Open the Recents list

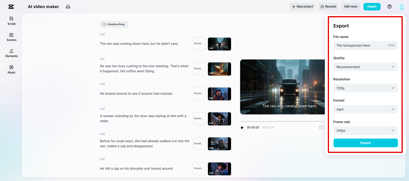pos(328,6)
